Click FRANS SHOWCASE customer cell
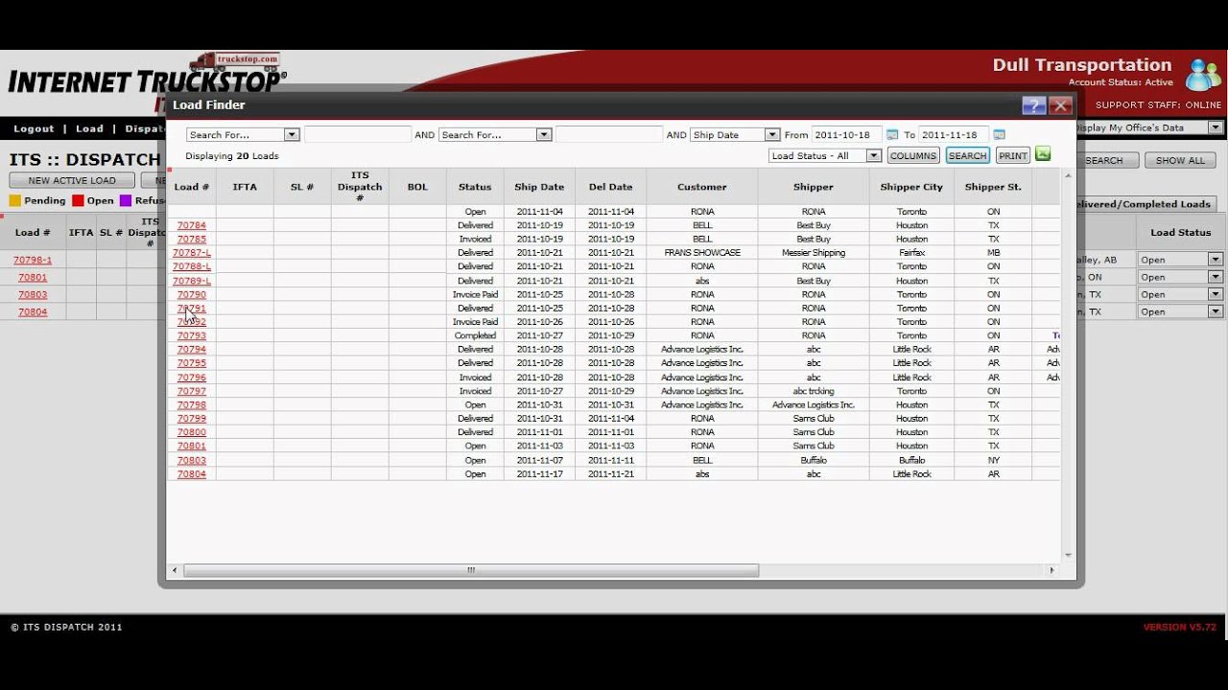Viewport: 1228px width, 690px height. pos(702,253)
